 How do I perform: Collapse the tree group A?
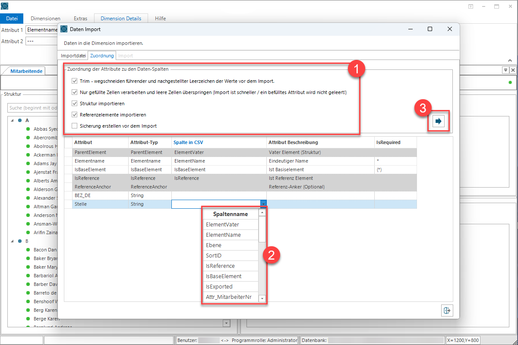pyautogui.click(x=13, y=120)
